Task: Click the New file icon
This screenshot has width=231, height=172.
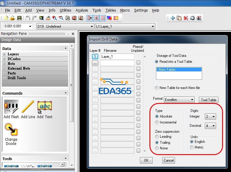Action: tap(7, 18)
